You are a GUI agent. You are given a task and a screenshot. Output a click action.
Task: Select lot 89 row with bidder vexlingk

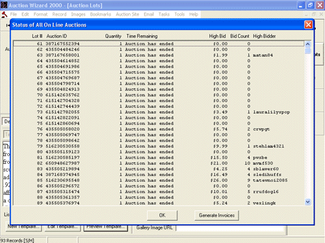coord(159,203)
